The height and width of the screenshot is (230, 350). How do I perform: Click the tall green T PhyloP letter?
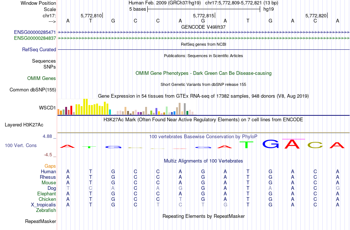click(246, 145)
